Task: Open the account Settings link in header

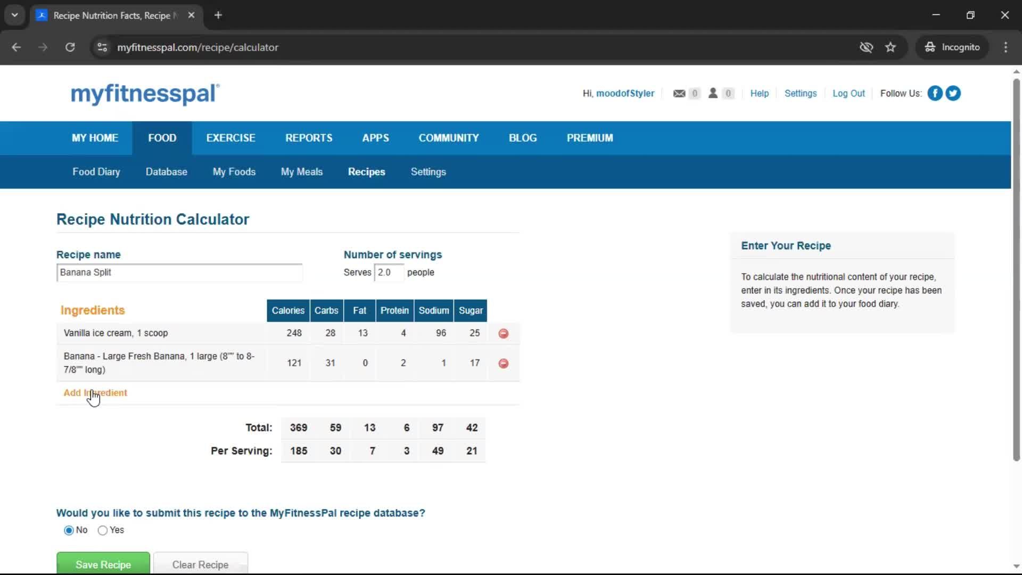Action: pos(801,93)
